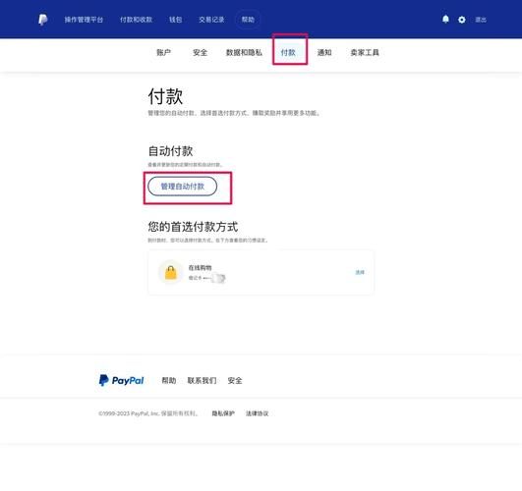Open 隐私保护 footer link
522x491 pixels.
pyautogui.click(x=223, y=413)
